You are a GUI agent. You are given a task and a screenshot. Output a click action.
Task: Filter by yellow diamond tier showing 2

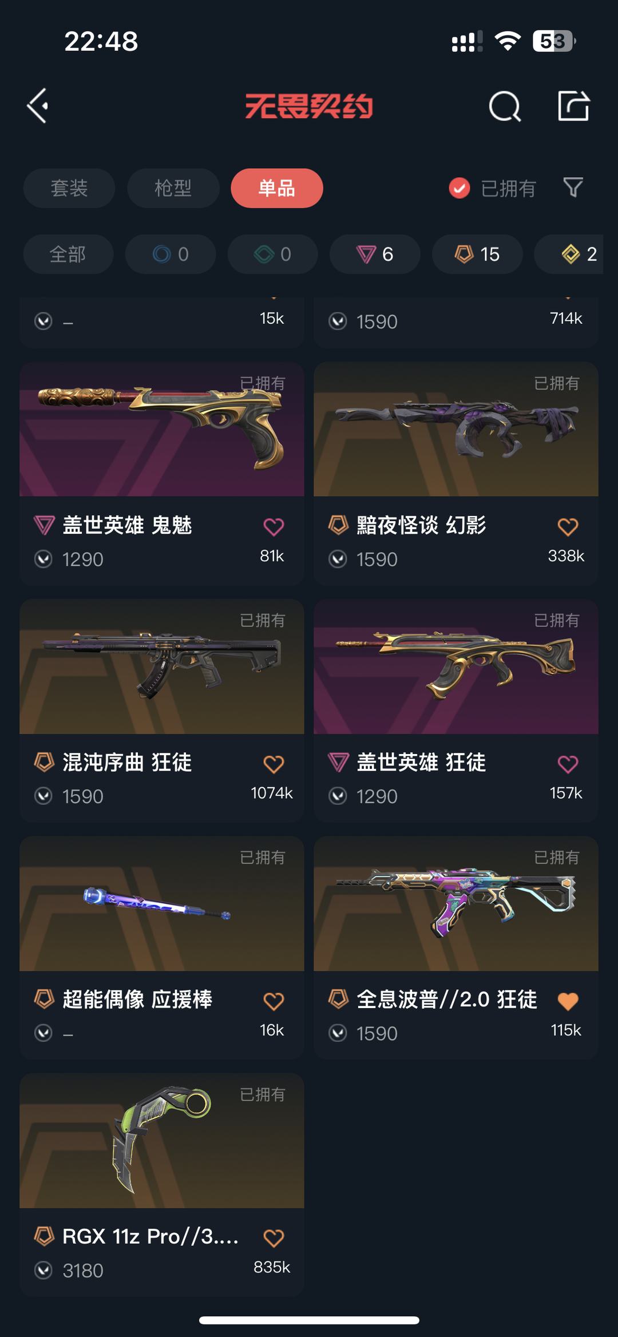[x=572, y=254]
